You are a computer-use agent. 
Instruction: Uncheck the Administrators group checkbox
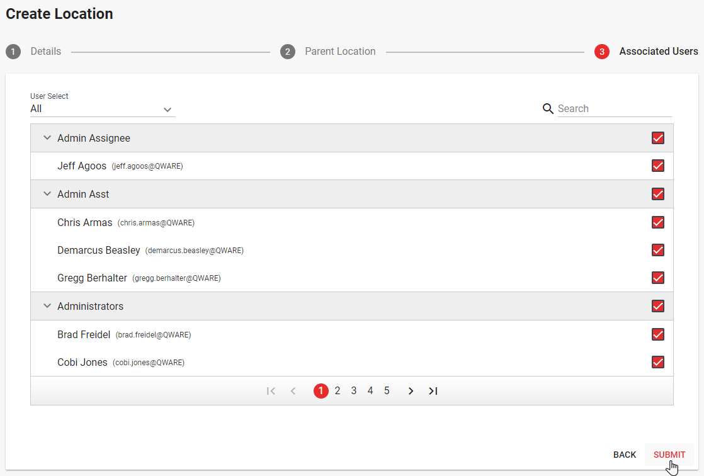(x=658, y=306)
